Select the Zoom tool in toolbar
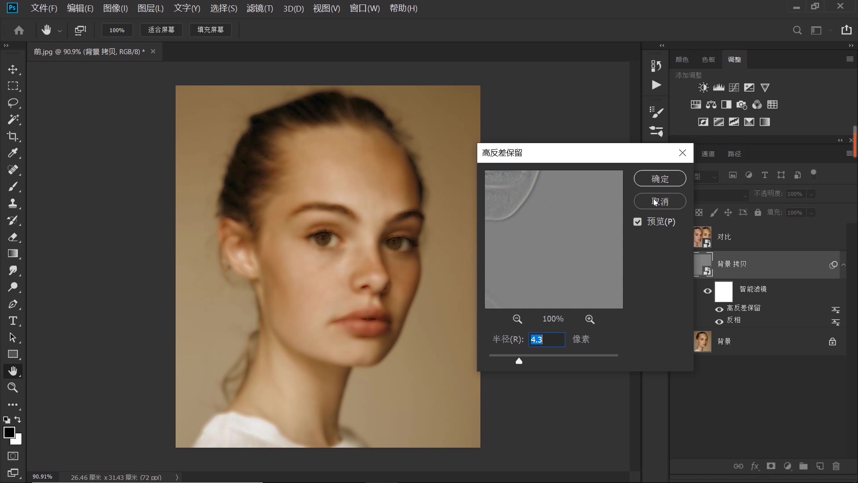The height and width of the screenshot is (483, 858). 13,388
